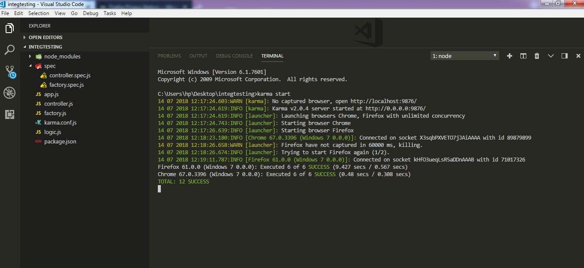Switch to the Problems tab
The image size is (584, 268).
pos(169,56)
